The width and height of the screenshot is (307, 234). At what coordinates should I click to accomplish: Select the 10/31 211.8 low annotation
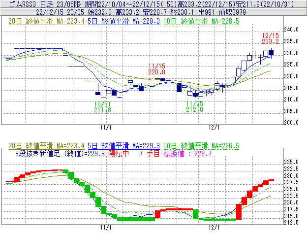pyautogui.click(x=103, y=107)
